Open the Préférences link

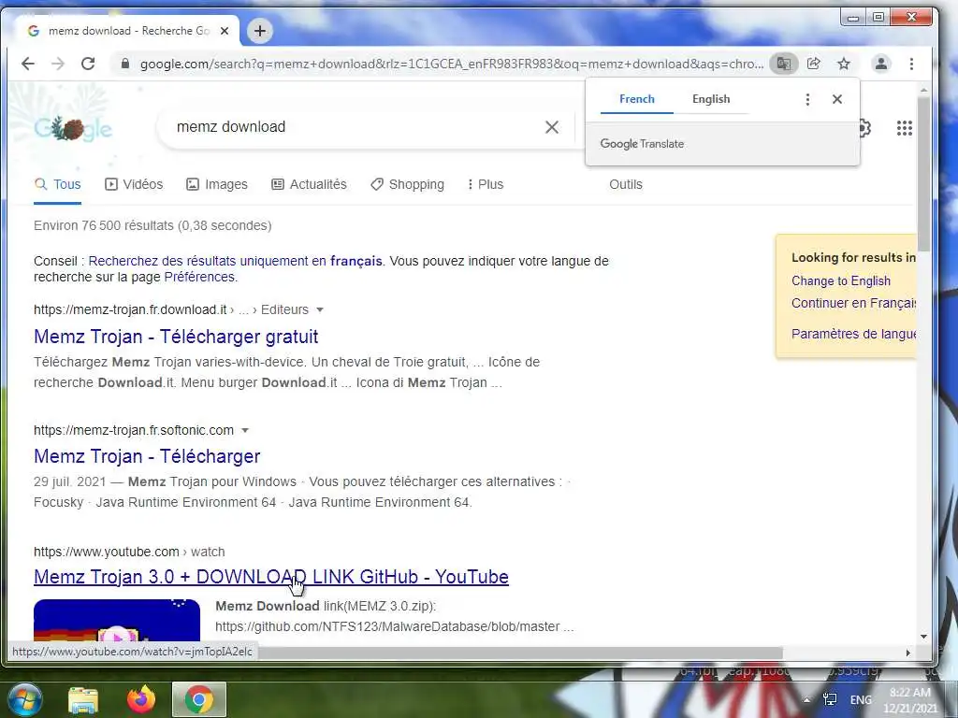point(199,277)
